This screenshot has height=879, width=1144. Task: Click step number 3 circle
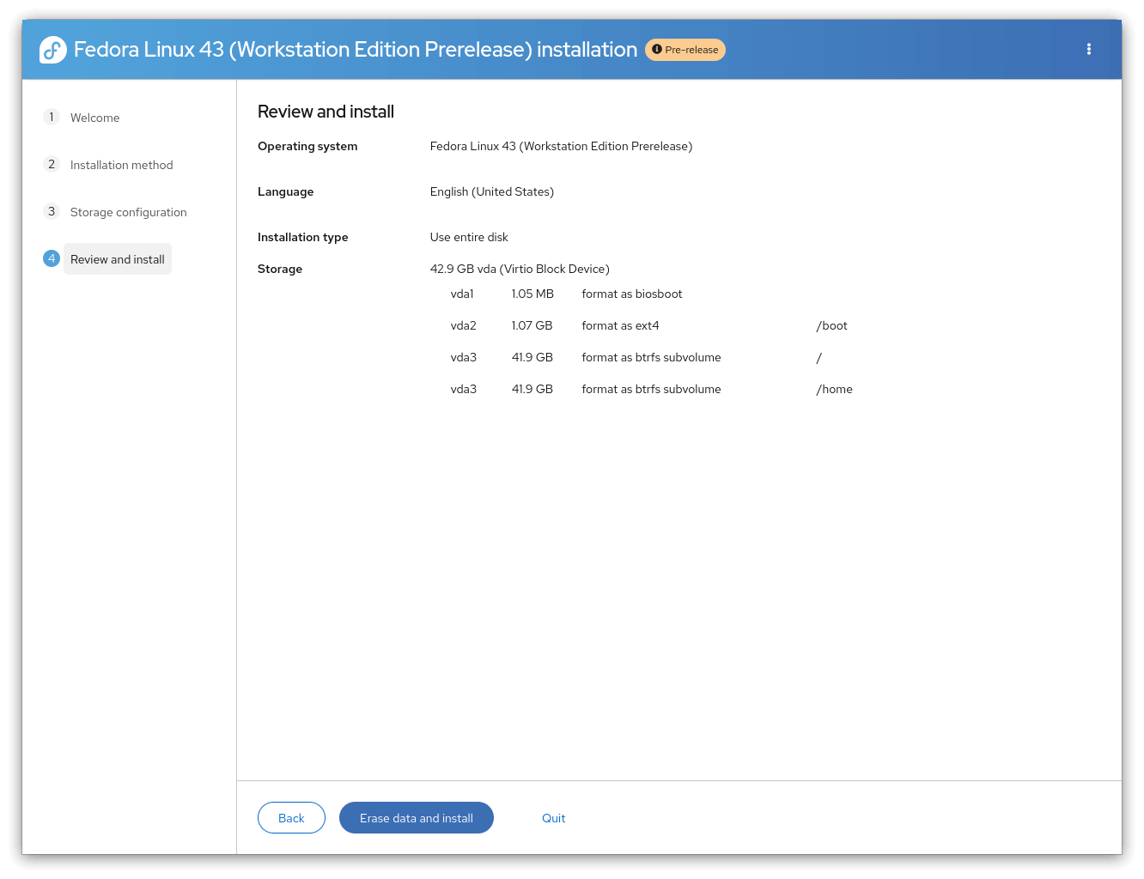tap(52, 211)
